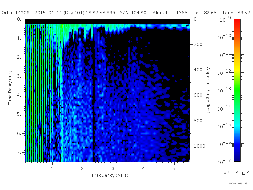
Task: Click the 'Altitude:' label
Action: (x=162, y=13)
